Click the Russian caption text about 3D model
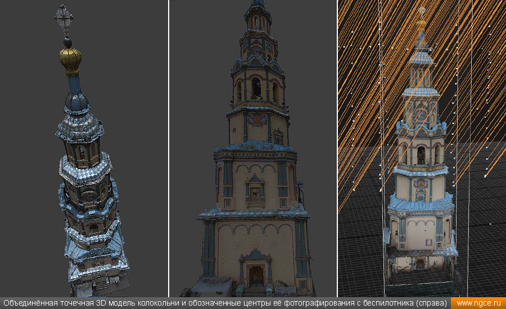Viewport: 506px width, 309px height. tap(225, 303)
